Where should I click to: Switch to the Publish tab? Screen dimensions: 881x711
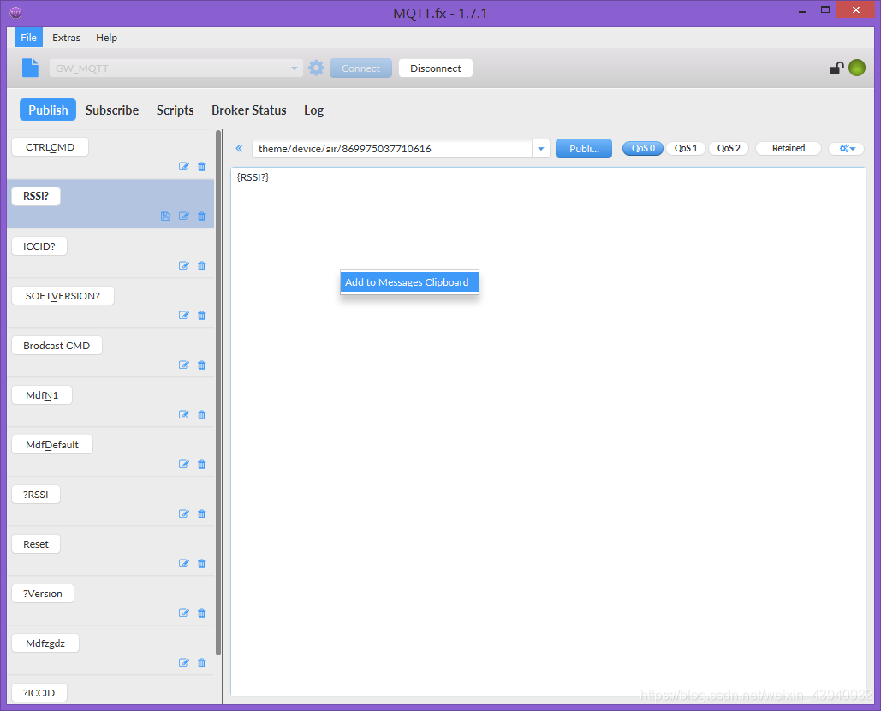tap(48, 110)
